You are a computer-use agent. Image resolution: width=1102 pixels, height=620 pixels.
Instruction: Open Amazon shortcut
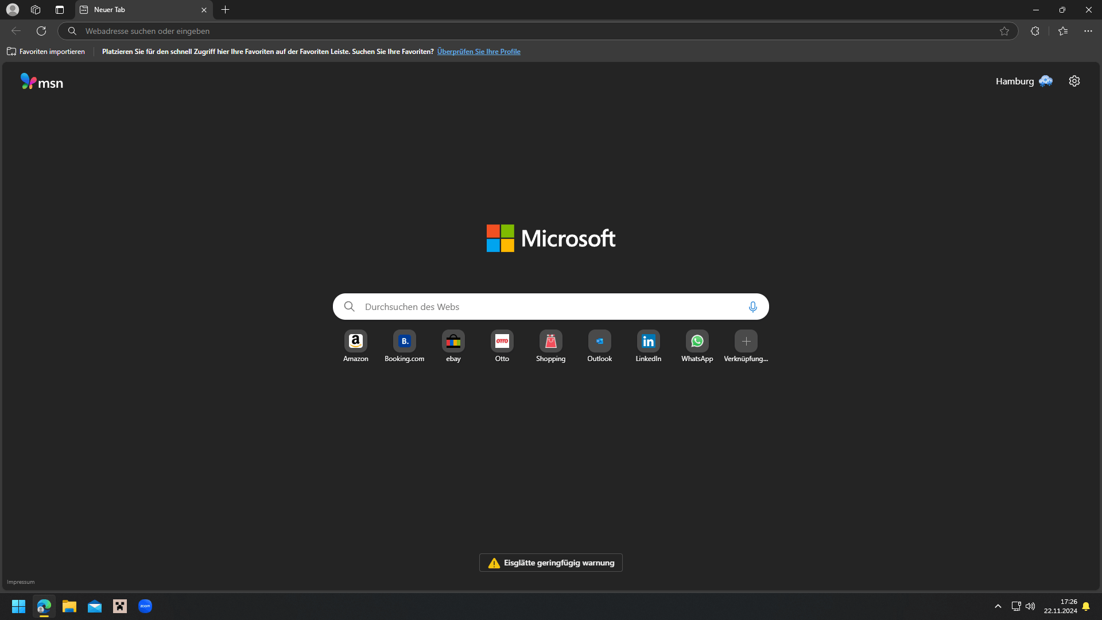355,346
